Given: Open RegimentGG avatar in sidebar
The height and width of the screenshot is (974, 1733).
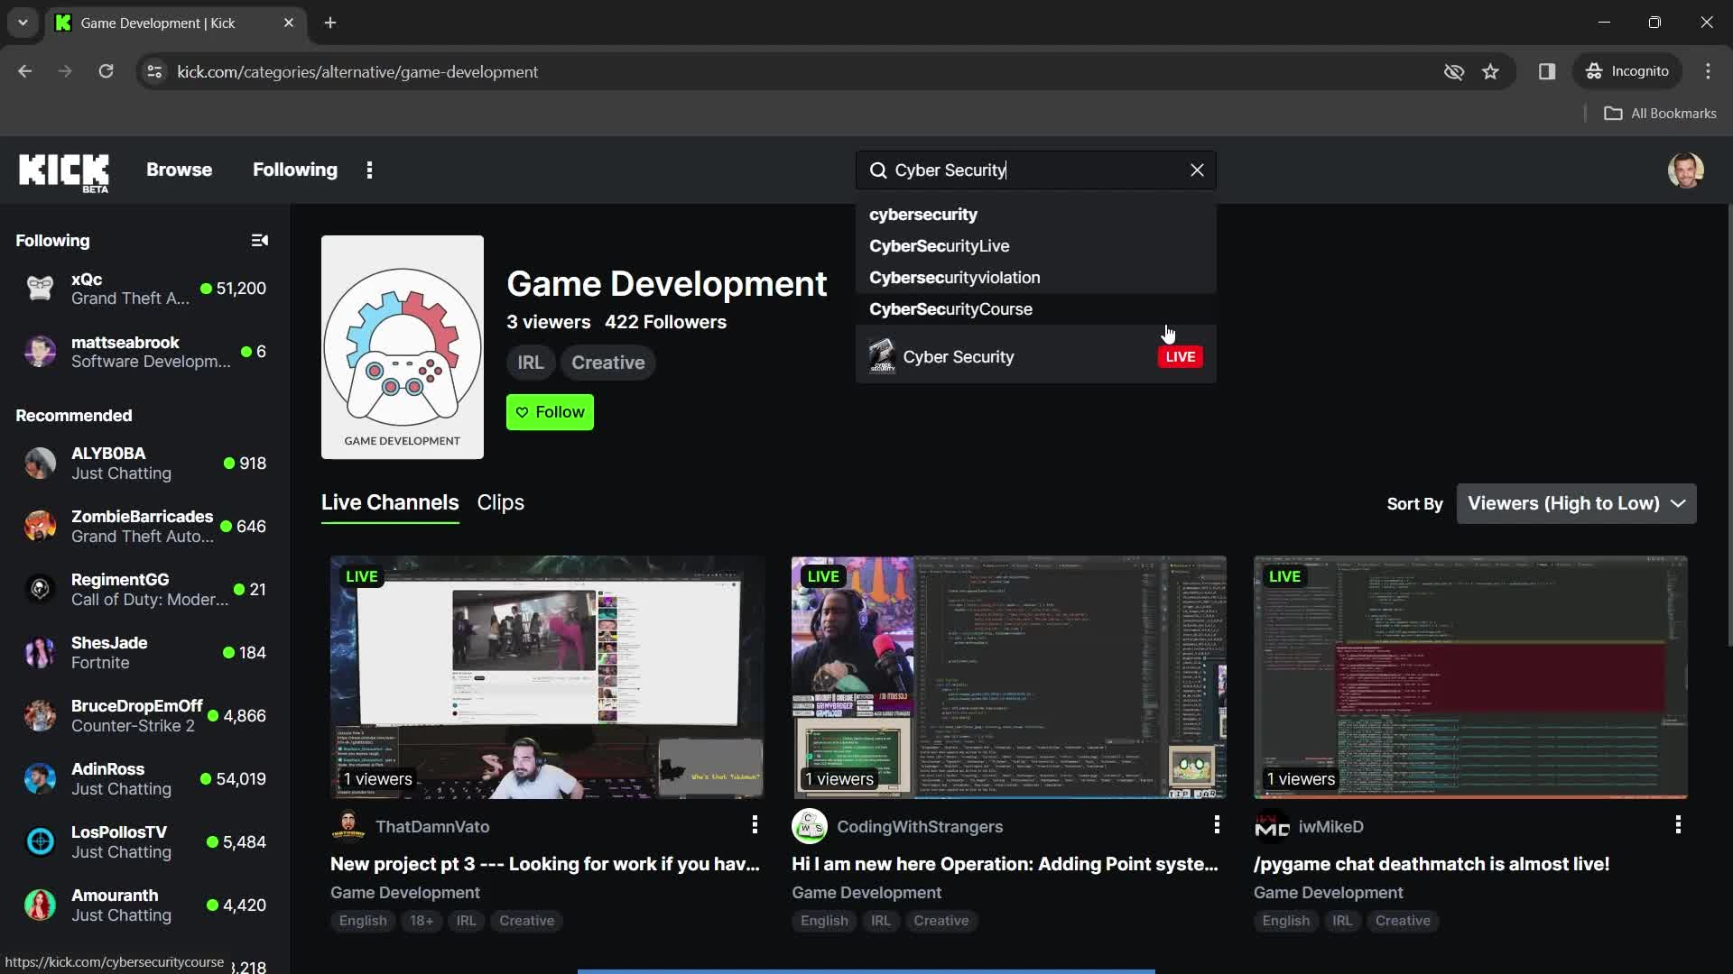Looking at the screenshot, I should pyautogui.click(x=40, y=590).
